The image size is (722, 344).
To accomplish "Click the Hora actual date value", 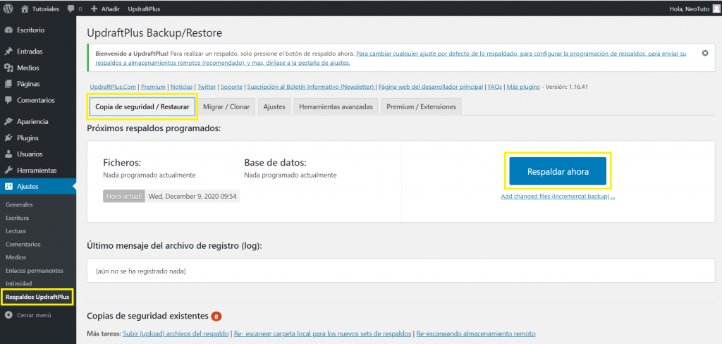I will tap(192, 196).
